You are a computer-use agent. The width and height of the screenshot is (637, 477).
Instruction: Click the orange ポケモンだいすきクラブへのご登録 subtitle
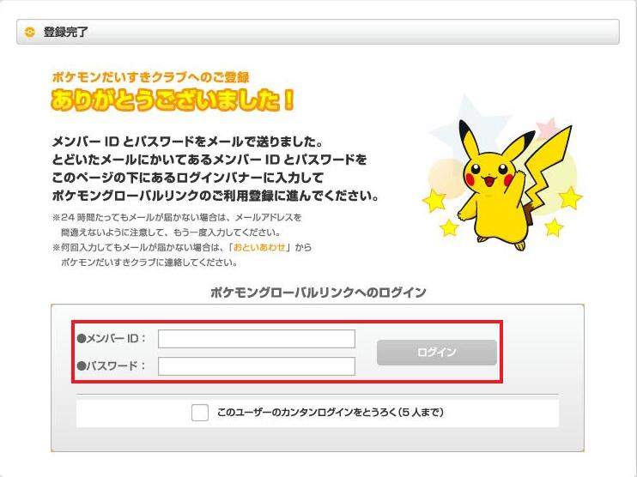150,77
